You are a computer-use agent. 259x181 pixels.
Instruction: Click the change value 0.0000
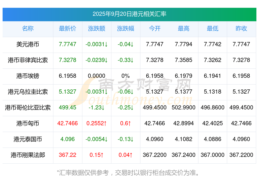click(97, 76)
